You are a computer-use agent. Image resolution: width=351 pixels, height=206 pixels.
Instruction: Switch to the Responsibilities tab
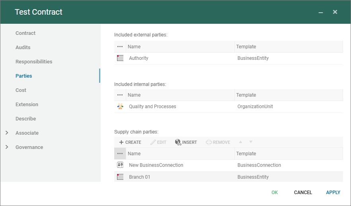(x=34, y=62)
